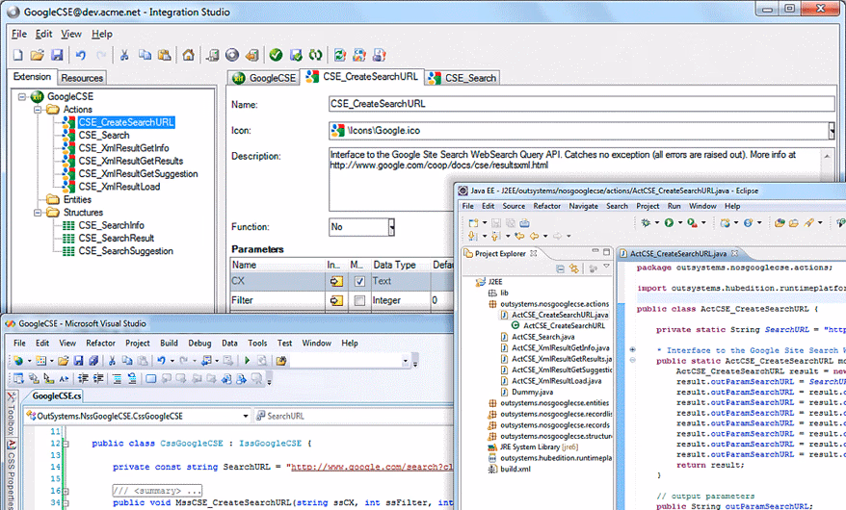Open ActCSE_Search.java in Project Explorer

click(542, 337)
